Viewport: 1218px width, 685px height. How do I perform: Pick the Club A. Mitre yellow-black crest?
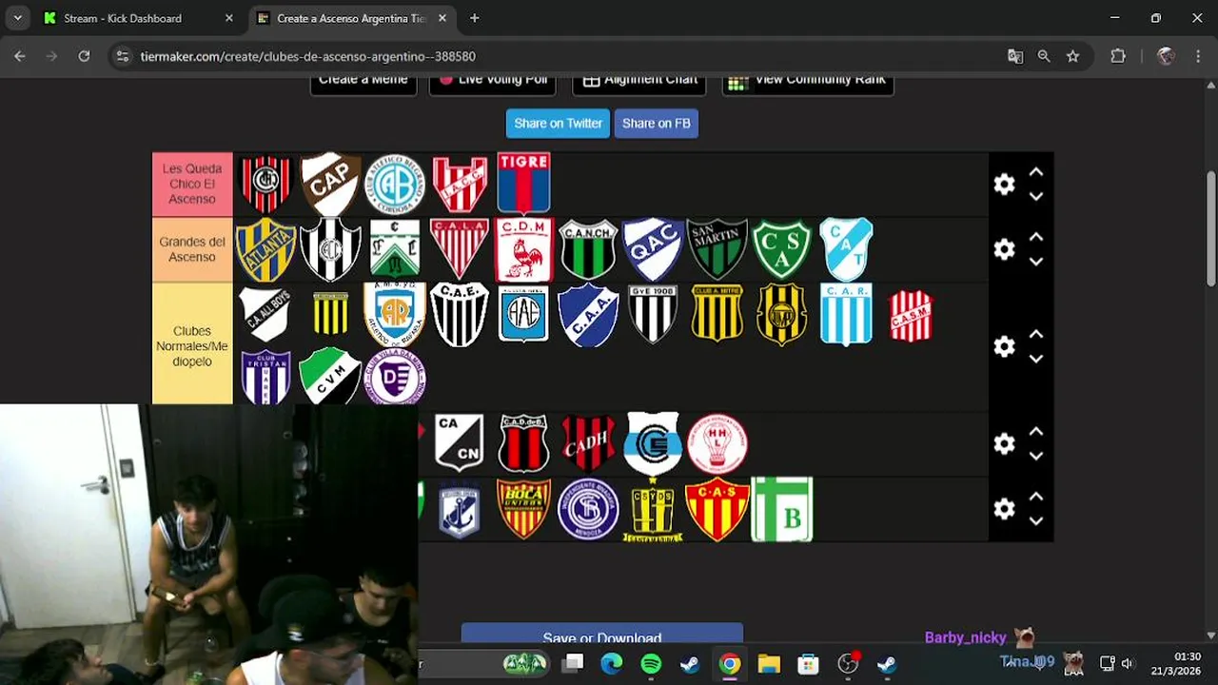717,315
